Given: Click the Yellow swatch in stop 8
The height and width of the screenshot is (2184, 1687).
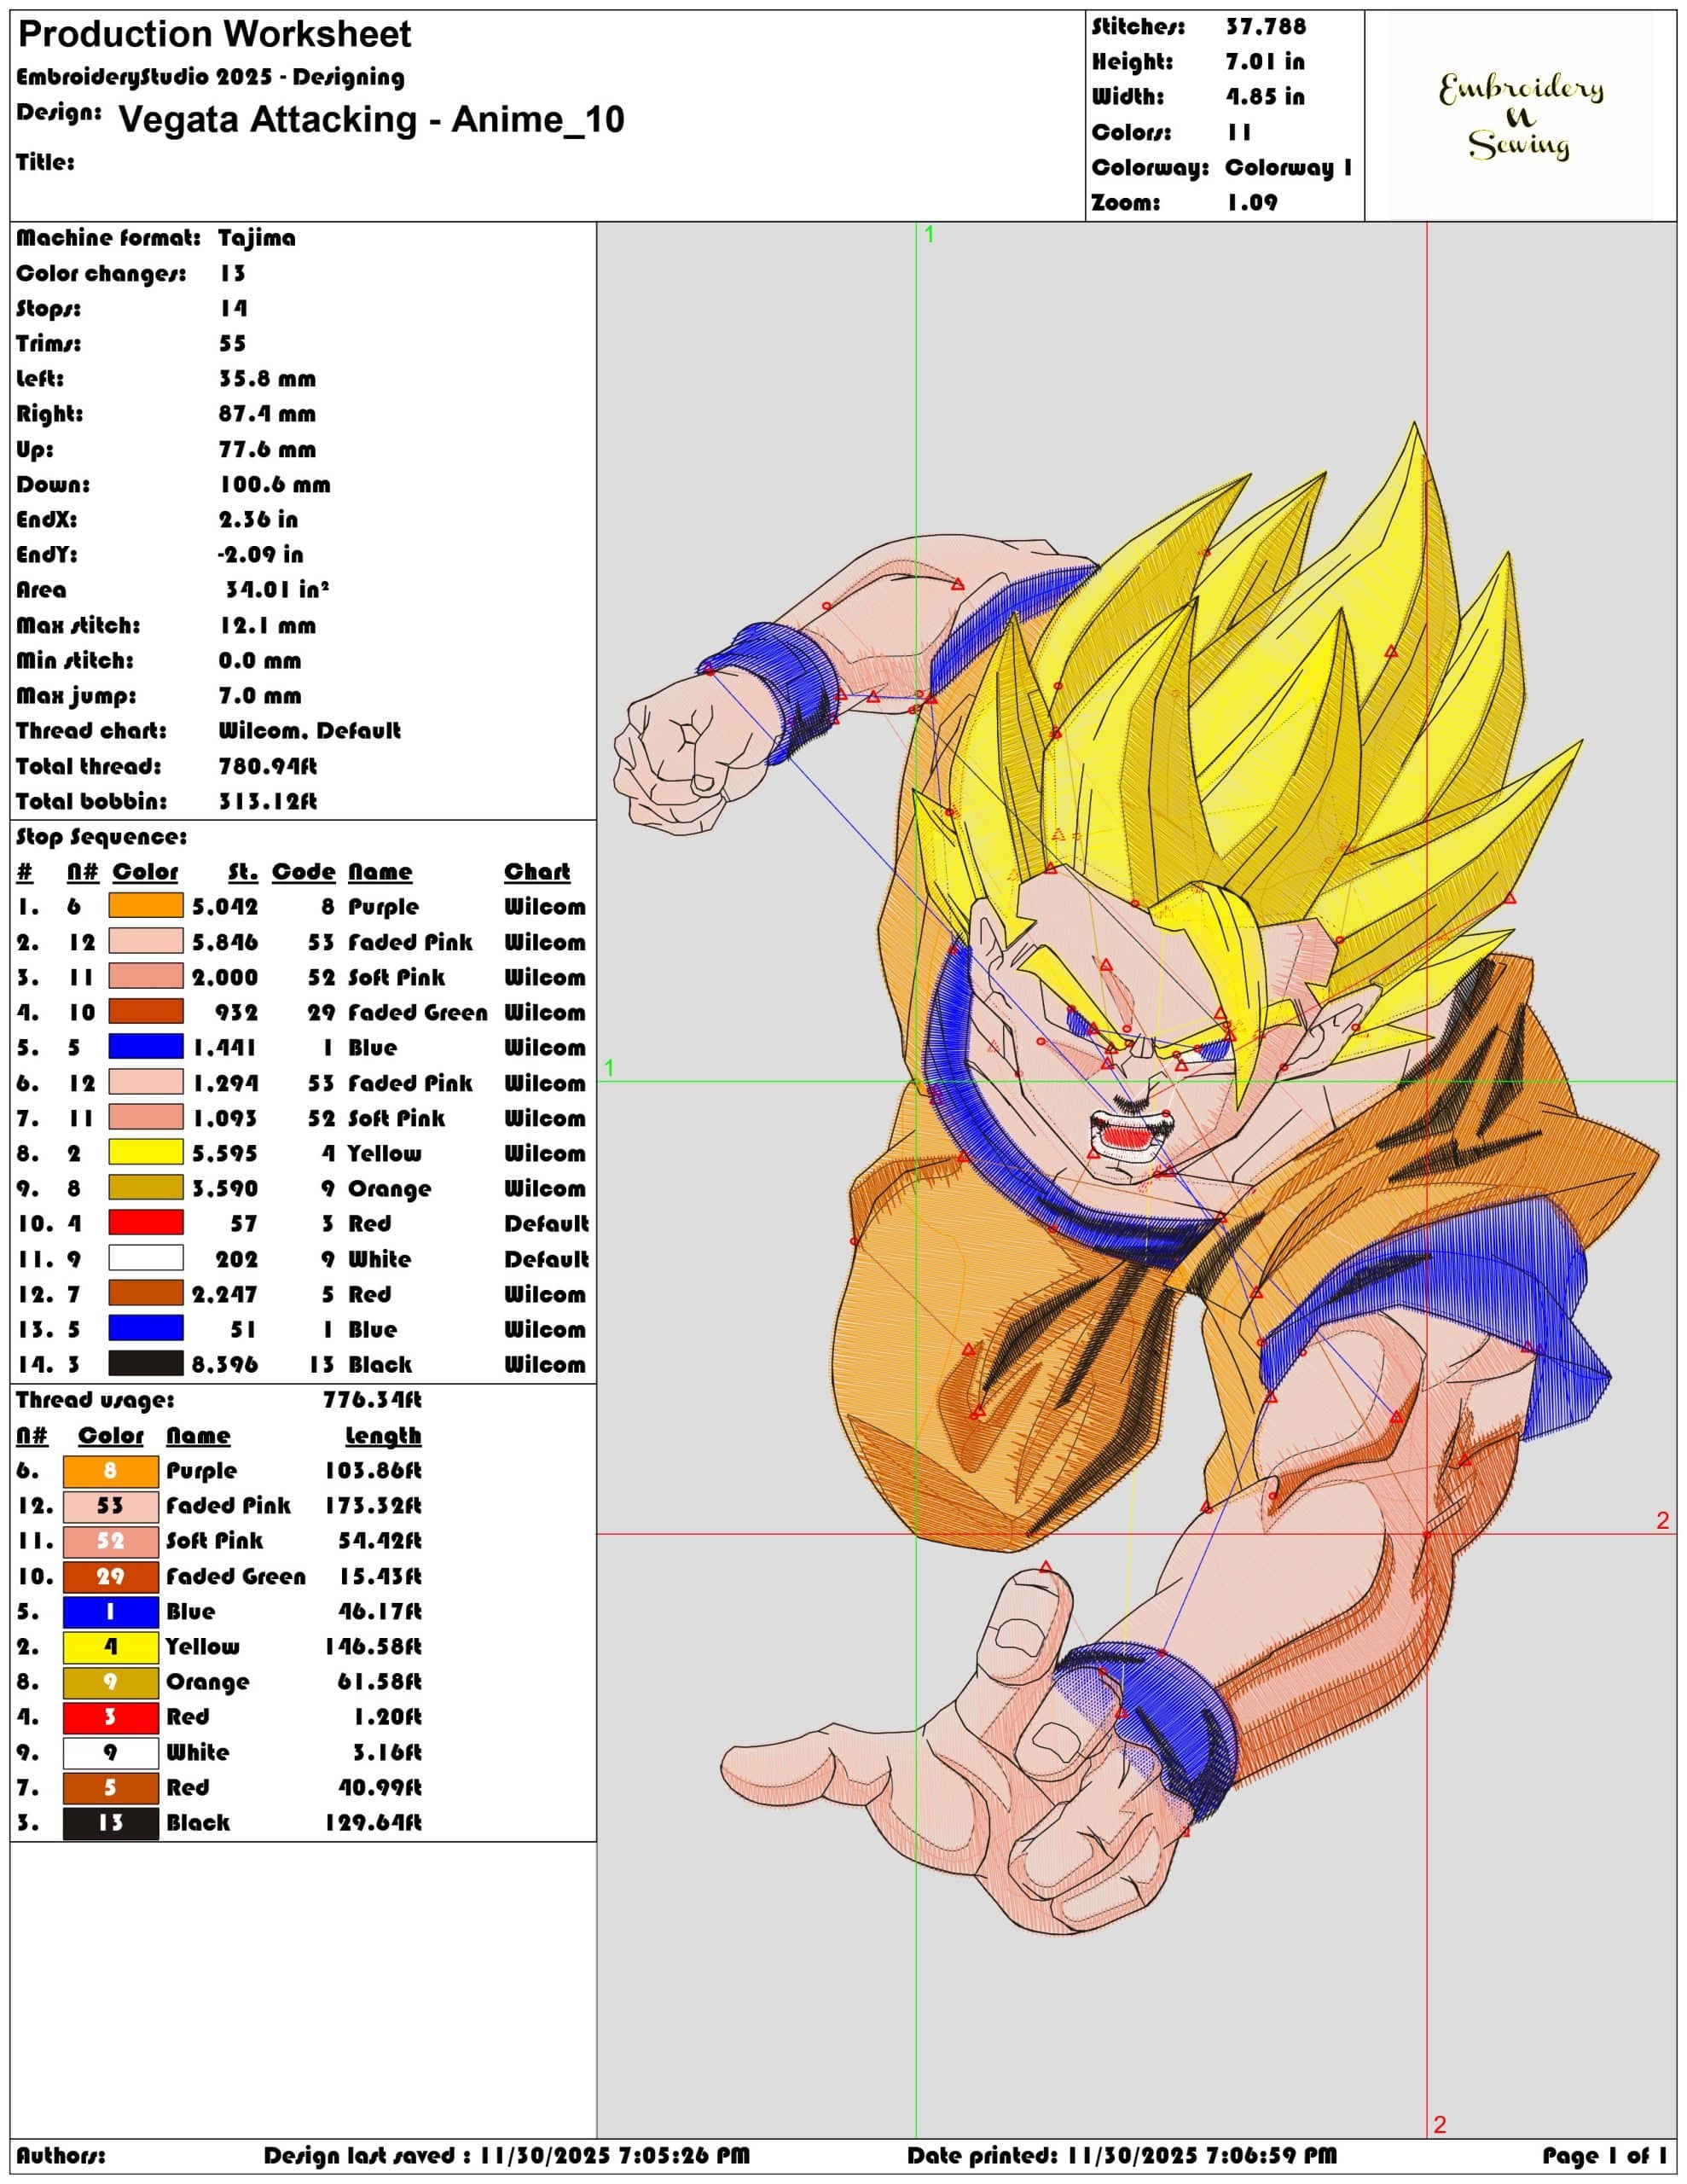Looking at the screenshot, I should tap(146, 1152).
